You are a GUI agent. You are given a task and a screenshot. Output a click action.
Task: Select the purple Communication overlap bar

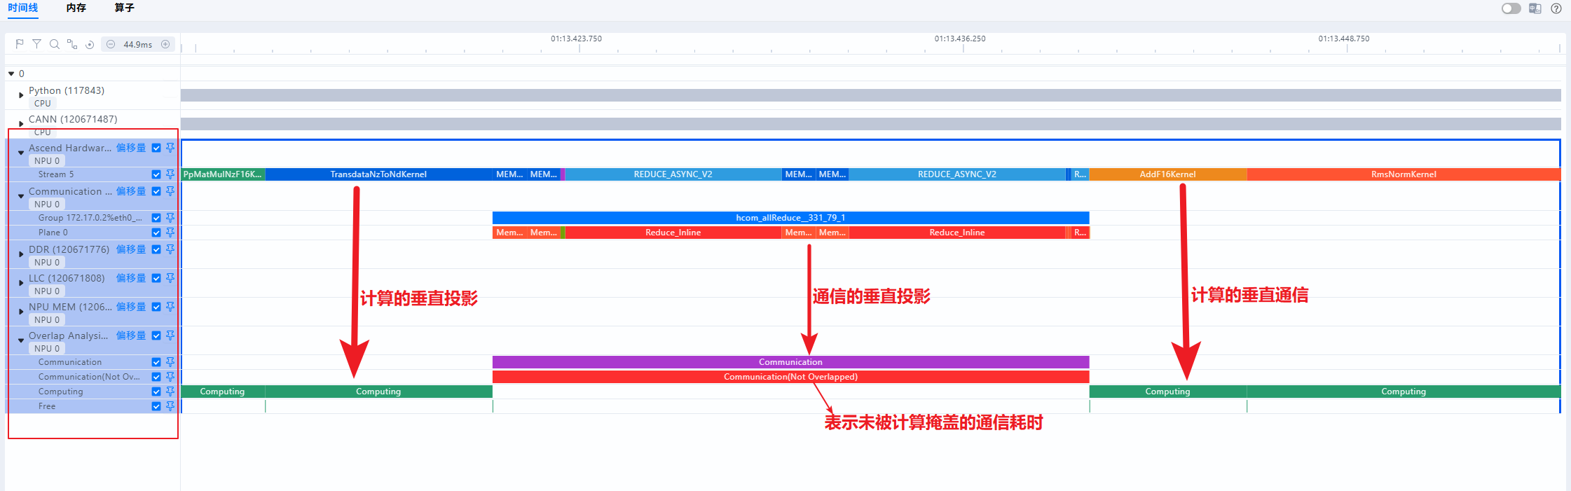pyautogui.click(x=790, y=362)
